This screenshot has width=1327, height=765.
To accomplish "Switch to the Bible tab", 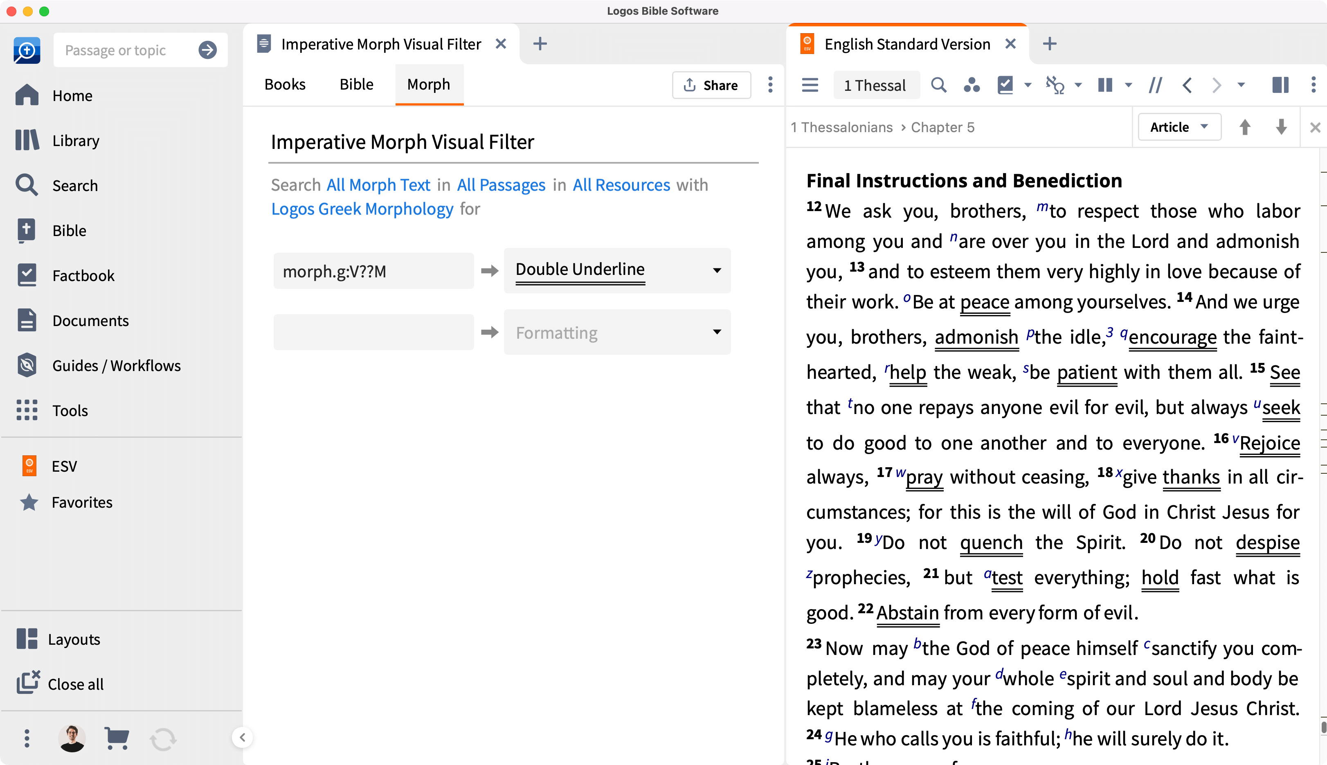I will pos(356,85).
